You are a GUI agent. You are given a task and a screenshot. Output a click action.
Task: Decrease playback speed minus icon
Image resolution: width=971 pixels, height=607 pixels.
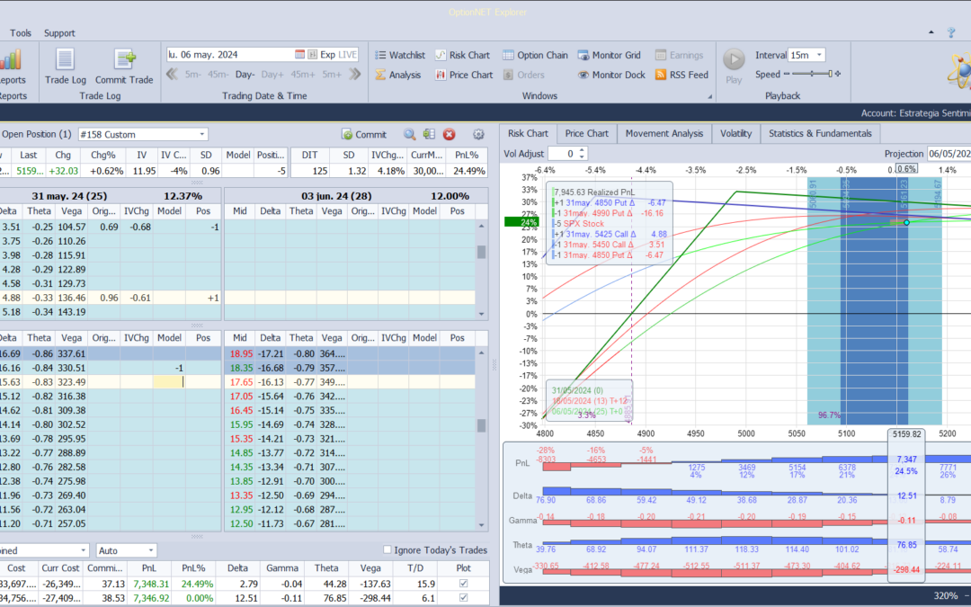tap(787, 74)
